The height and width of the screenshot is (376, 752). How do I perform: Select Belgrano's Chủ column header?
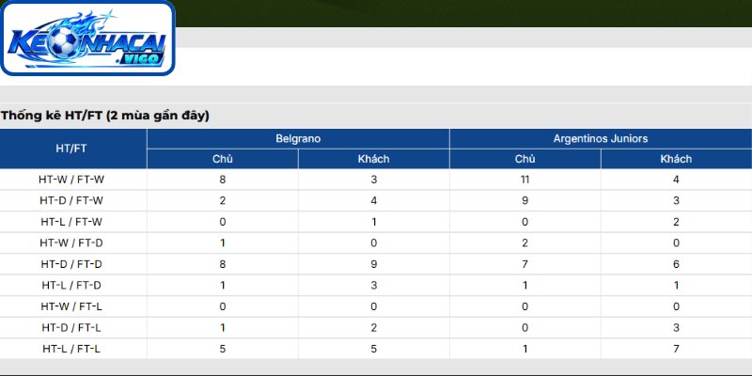click(x=223, y=159)
